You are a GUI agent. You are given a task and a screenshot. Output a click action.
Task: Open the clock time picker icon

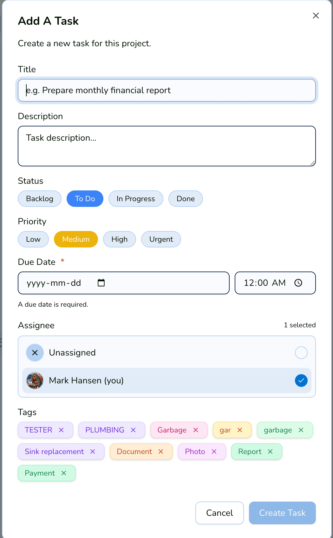point(298,283)
